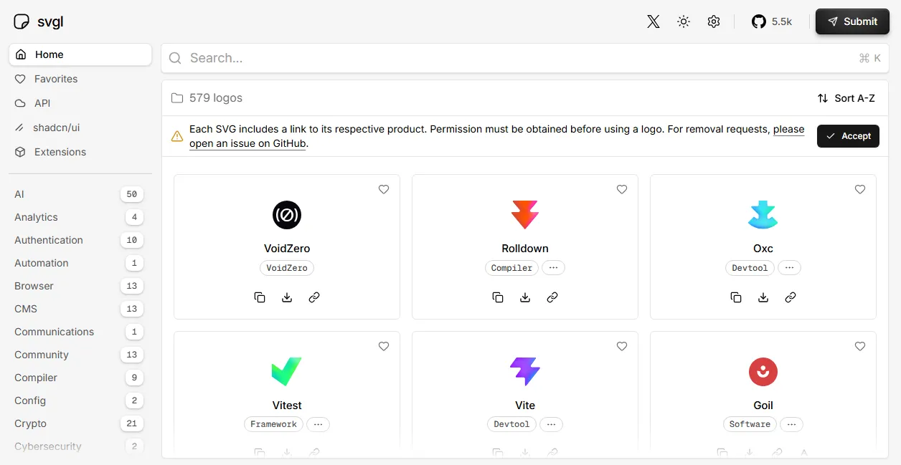This screenshot has width=901, height=465.
Task: Select the Authentication category
Action: [x=49, y=240]
